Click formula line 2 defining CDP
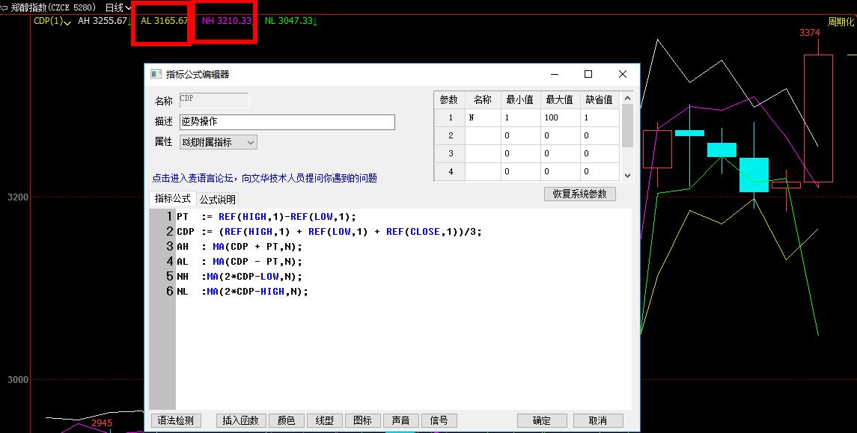This screenshot has width=857, height=433. pyautogui.click(x=329, y=232)
